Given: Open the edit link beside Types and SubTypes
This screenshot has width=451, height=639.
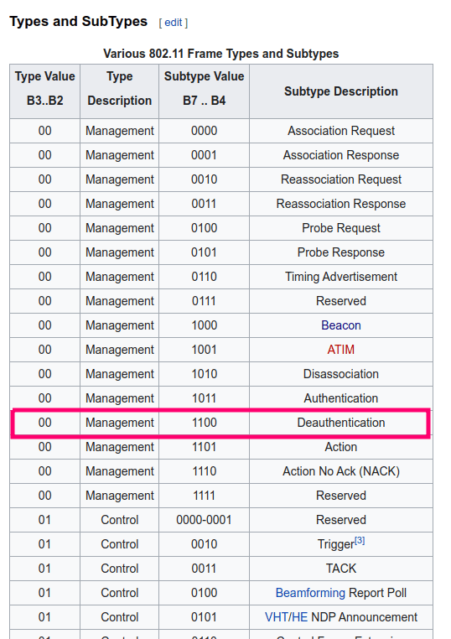Looking at the screenshot, I should point(174,23).
